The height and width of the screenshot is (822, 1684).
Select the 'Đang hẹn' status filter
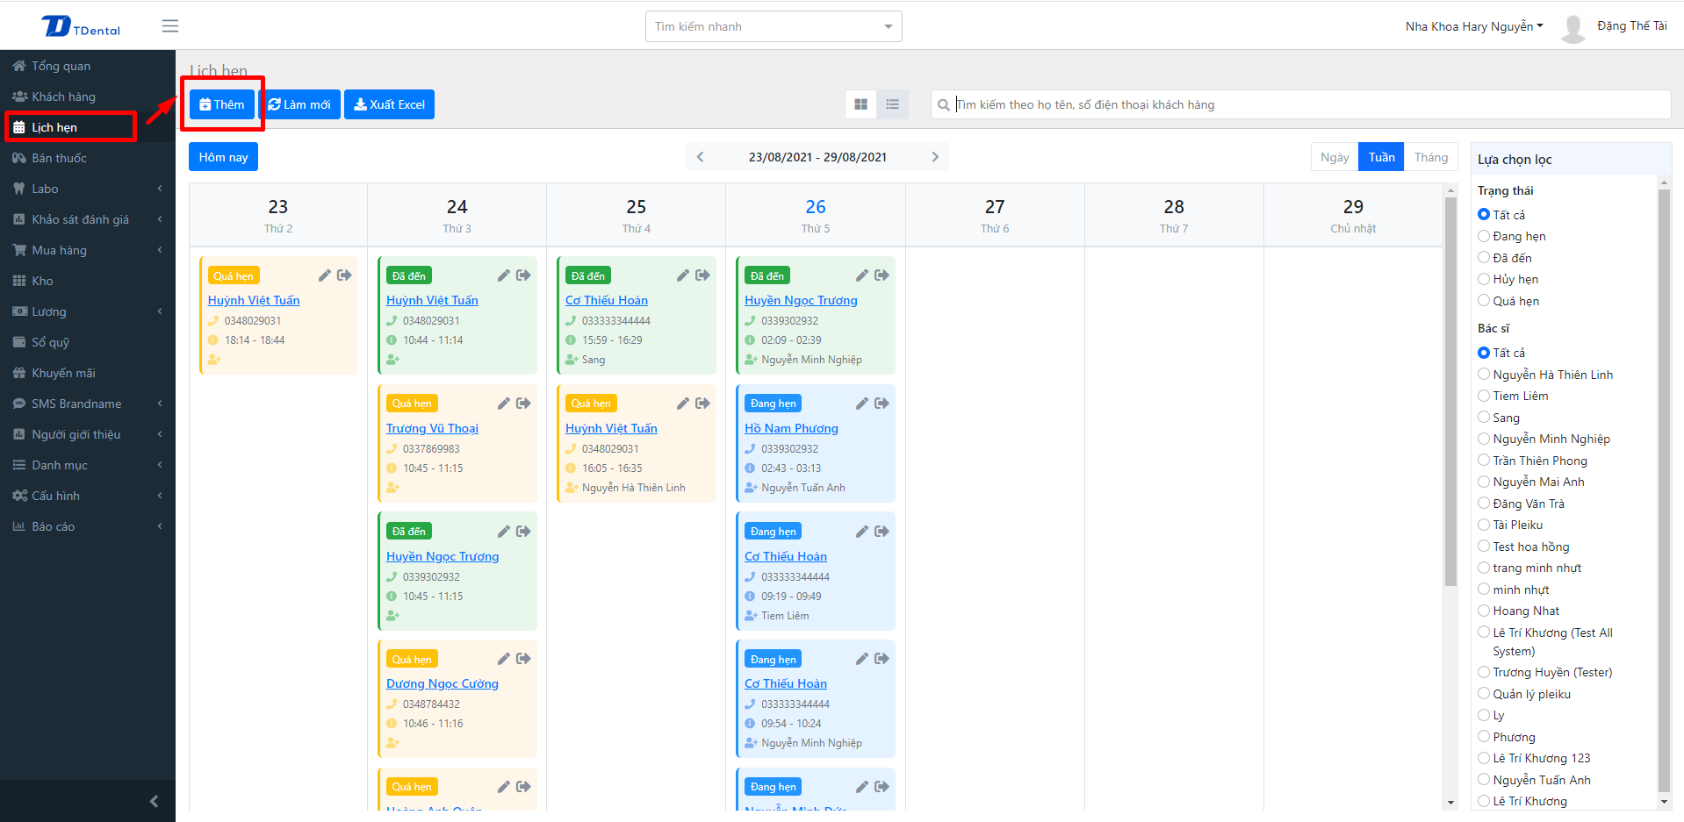coord(1484,236)
